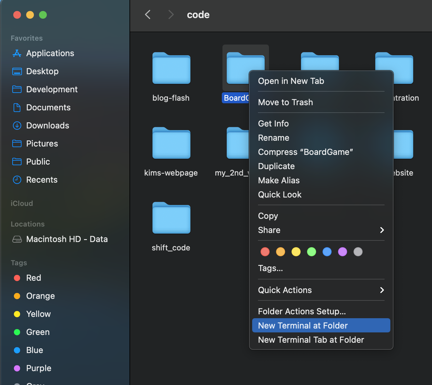This screenshot has height=385, width=432.
Task: Open the Development sidebar folder
Action: pos(52,89)
